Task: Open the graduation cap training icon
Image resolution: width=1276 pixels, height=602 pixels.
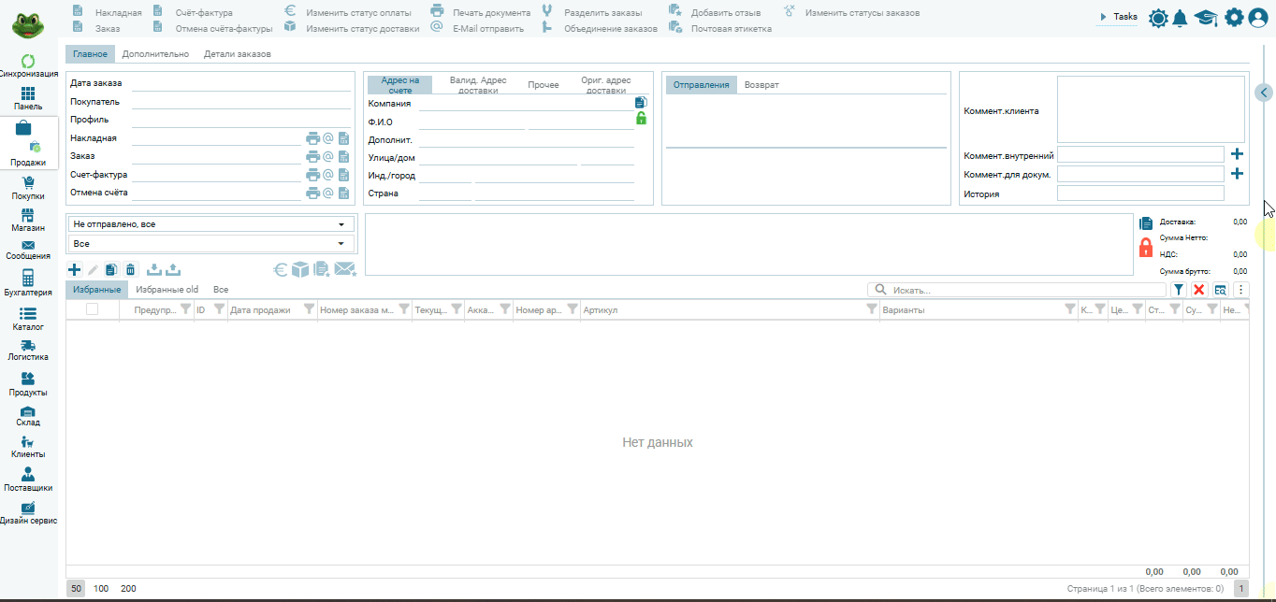Action: click(1206, 18)
